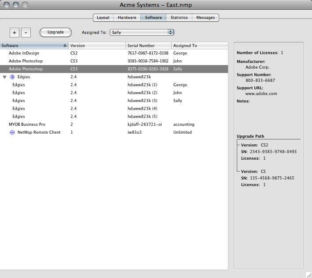Click the support number 800-833-6687

[260, 80]
